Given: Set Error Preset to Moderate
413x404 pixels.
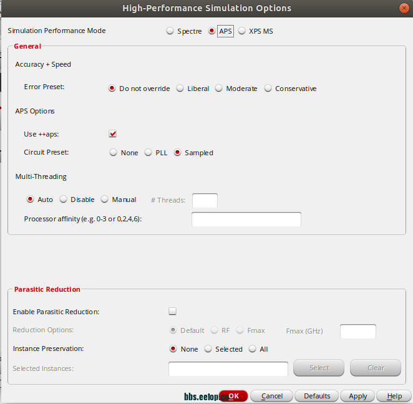Looking at the screenshot, I should pos(219,89).
